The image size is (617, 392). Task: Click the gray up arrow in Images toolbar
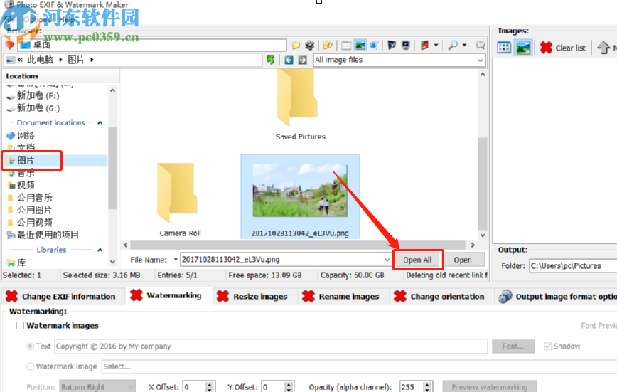(x=603, y=48)
